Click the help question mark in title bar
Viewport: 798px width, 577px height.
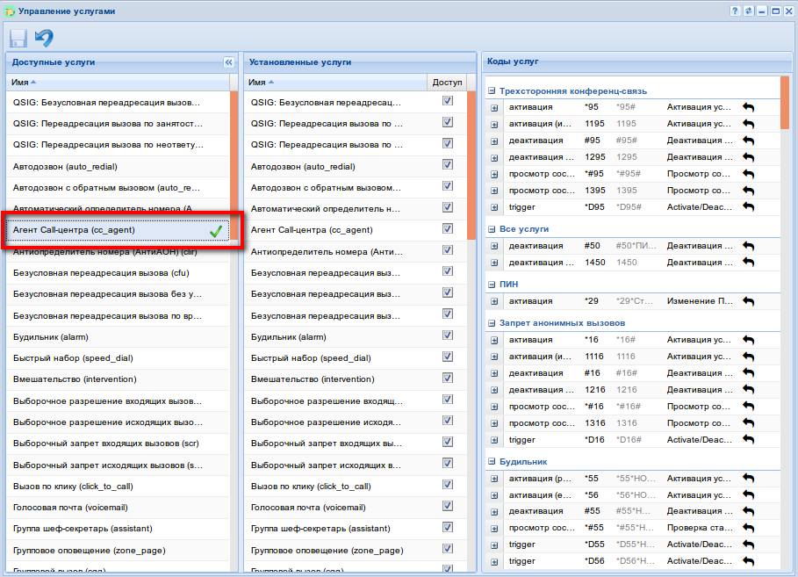pyautogui.click(x=734, y=11)
